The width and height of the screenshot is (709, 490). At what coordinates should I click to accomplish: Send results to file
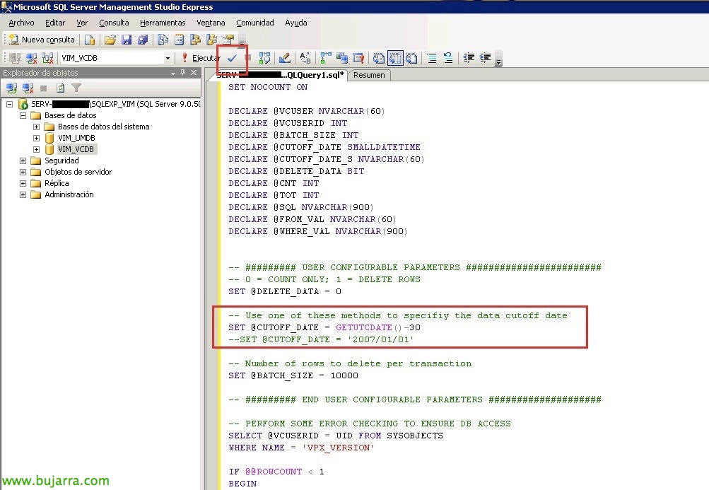point(411,58)
